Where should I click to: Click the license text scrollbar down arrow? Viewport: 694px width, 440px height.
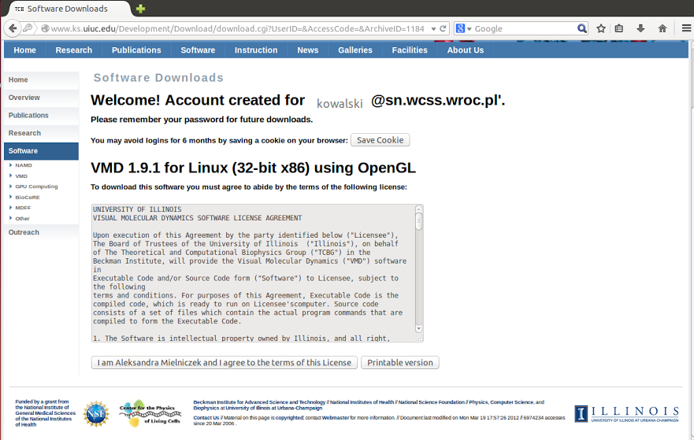tap(419, 329)
